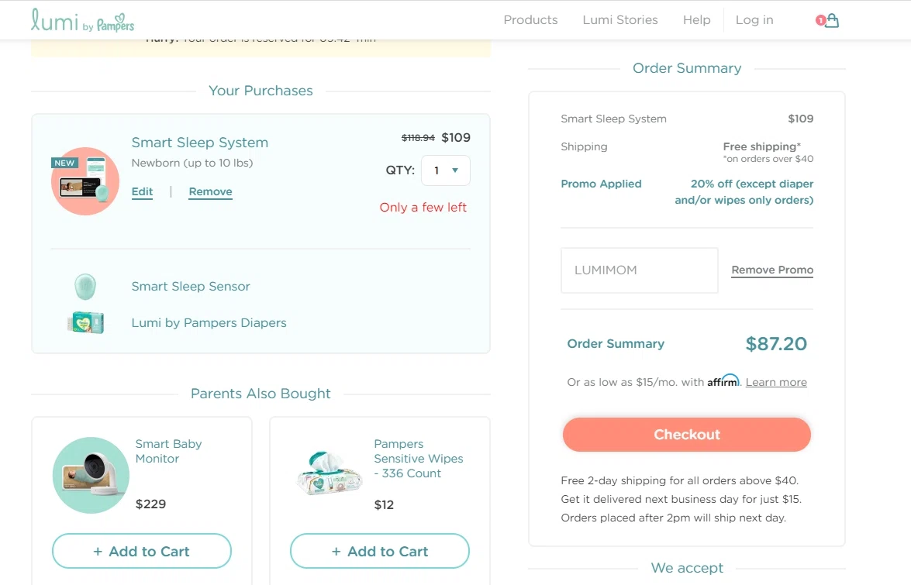Screen dimensions: 911x585
Task: Click the $87.20 order total
Action: click(x=776, y=343)
